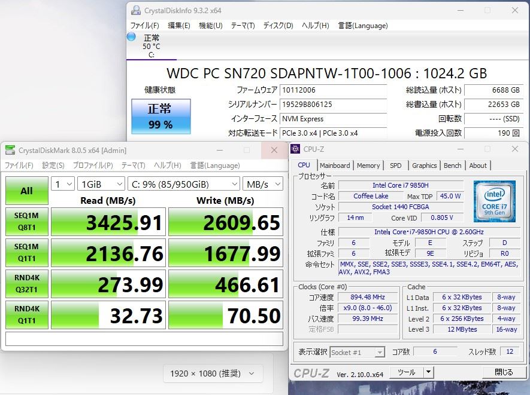Click code name Coffee Lake
The height and width of the screenshot is (395, 530).
pyautogui.click(x=371, y=196)
